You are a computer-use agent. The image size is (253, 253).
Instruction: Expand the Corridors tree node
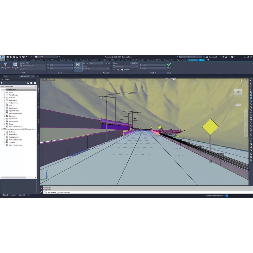[4, 116]
